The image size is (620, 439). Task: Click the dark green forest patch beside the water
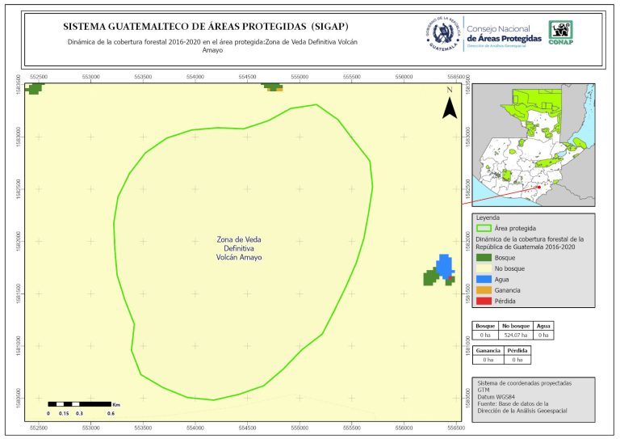pyautogui.click(x=432, y=279)
